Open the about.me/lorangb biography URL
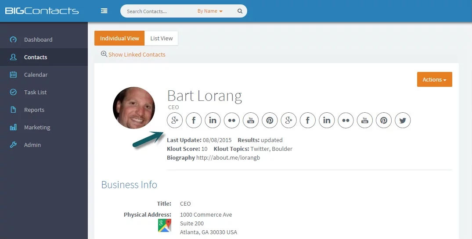This screenshot has width=472, height=239. coord(228,157)
